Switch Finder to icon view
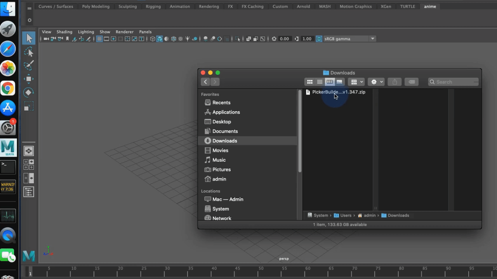 310,82
